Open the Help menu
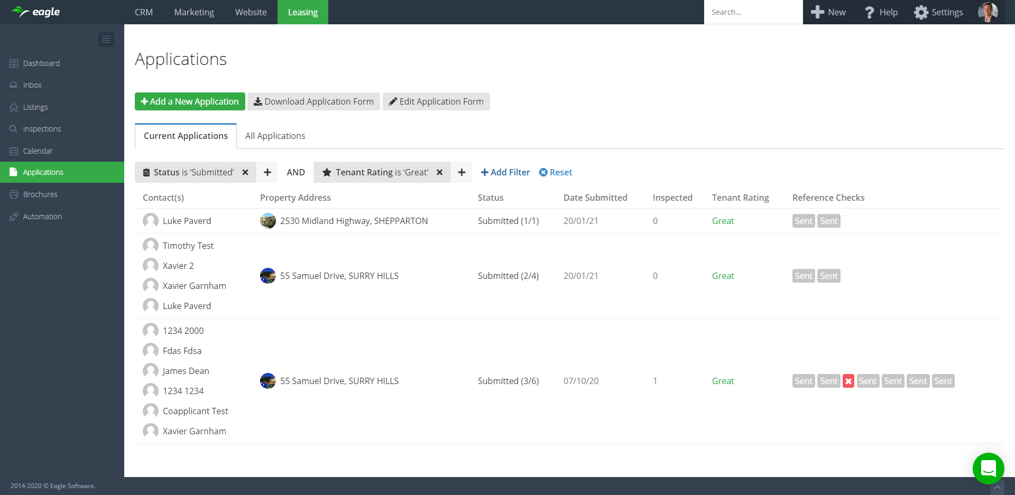 [881, 12]
